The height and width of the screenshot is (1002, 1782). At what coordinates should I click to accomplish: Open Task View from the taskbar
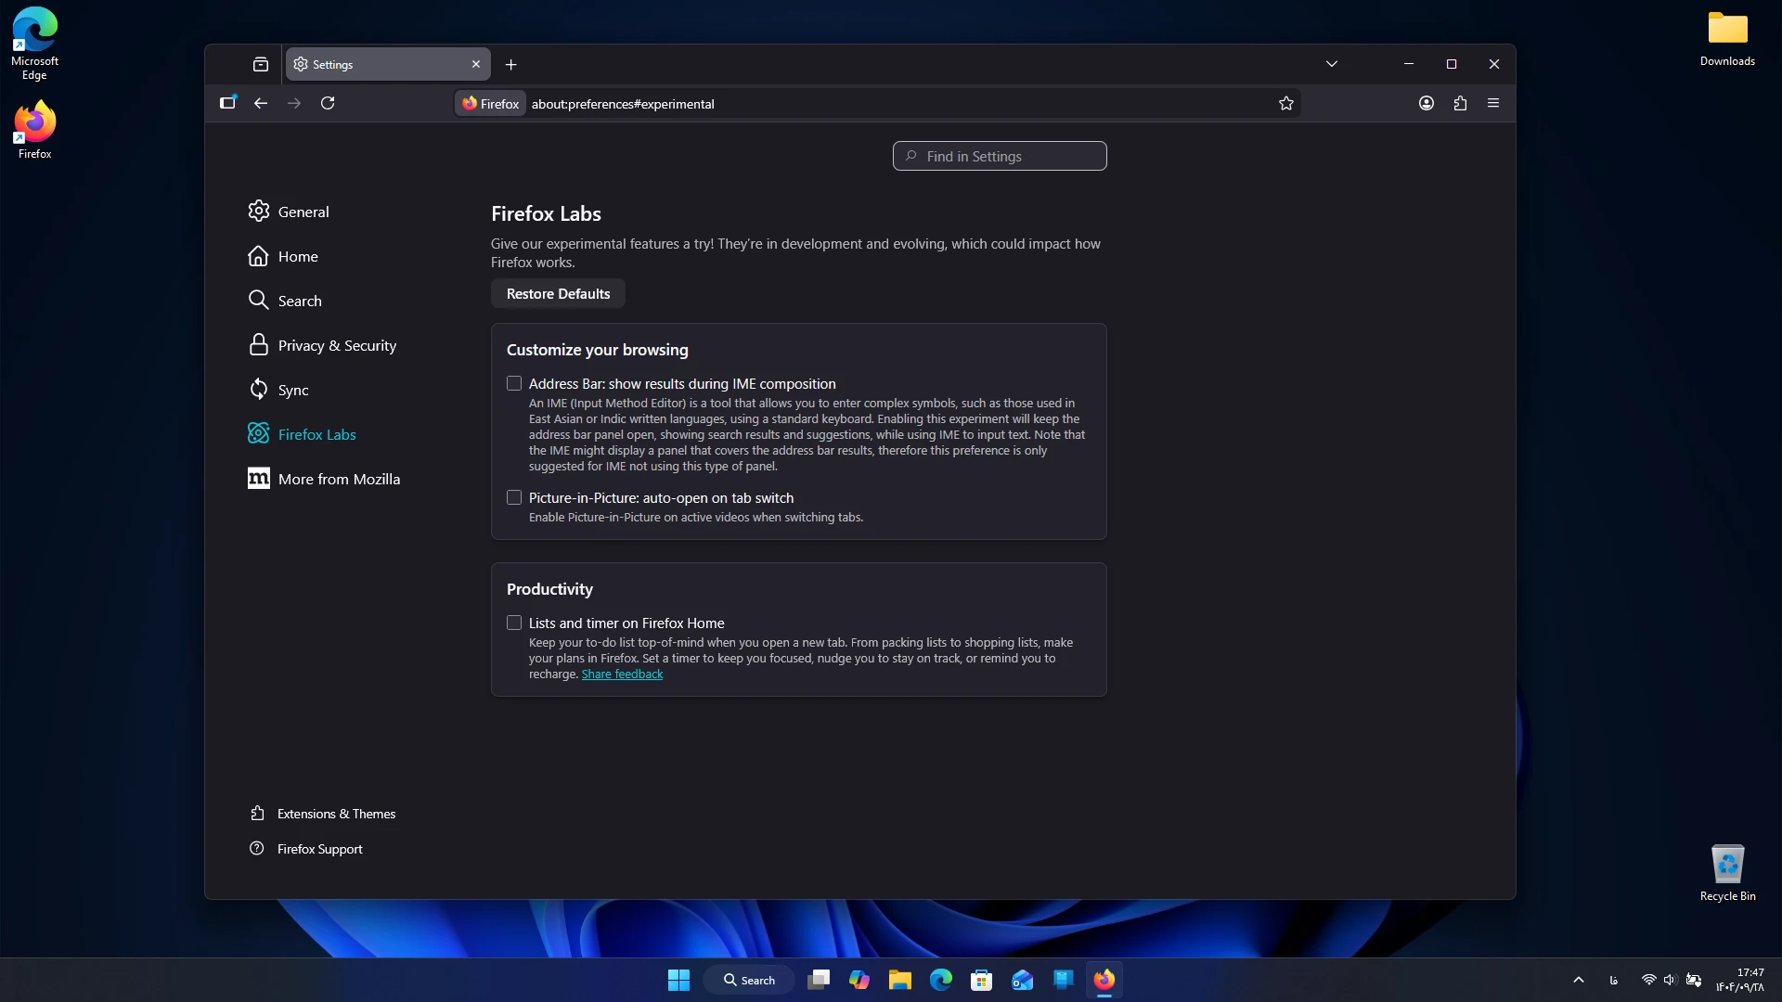pos(818,980)
